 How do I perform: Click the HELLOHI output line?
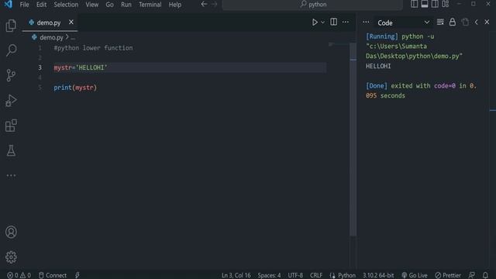coord(378,66)
